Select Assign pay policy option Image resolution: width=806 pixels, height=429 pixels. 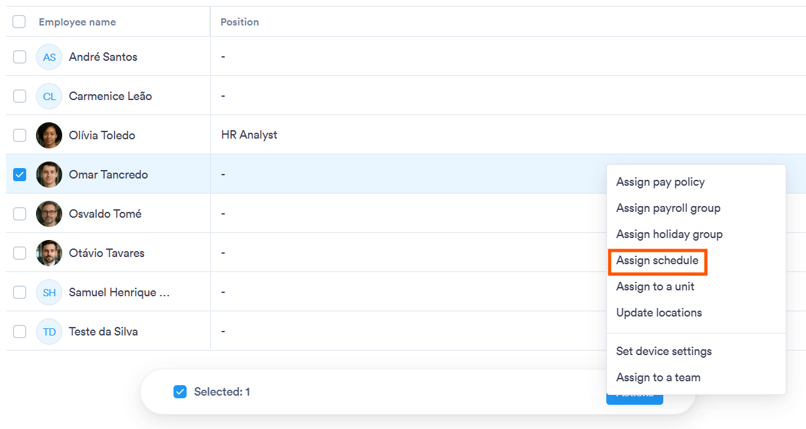pyautogui.click(x=660, y=182)
